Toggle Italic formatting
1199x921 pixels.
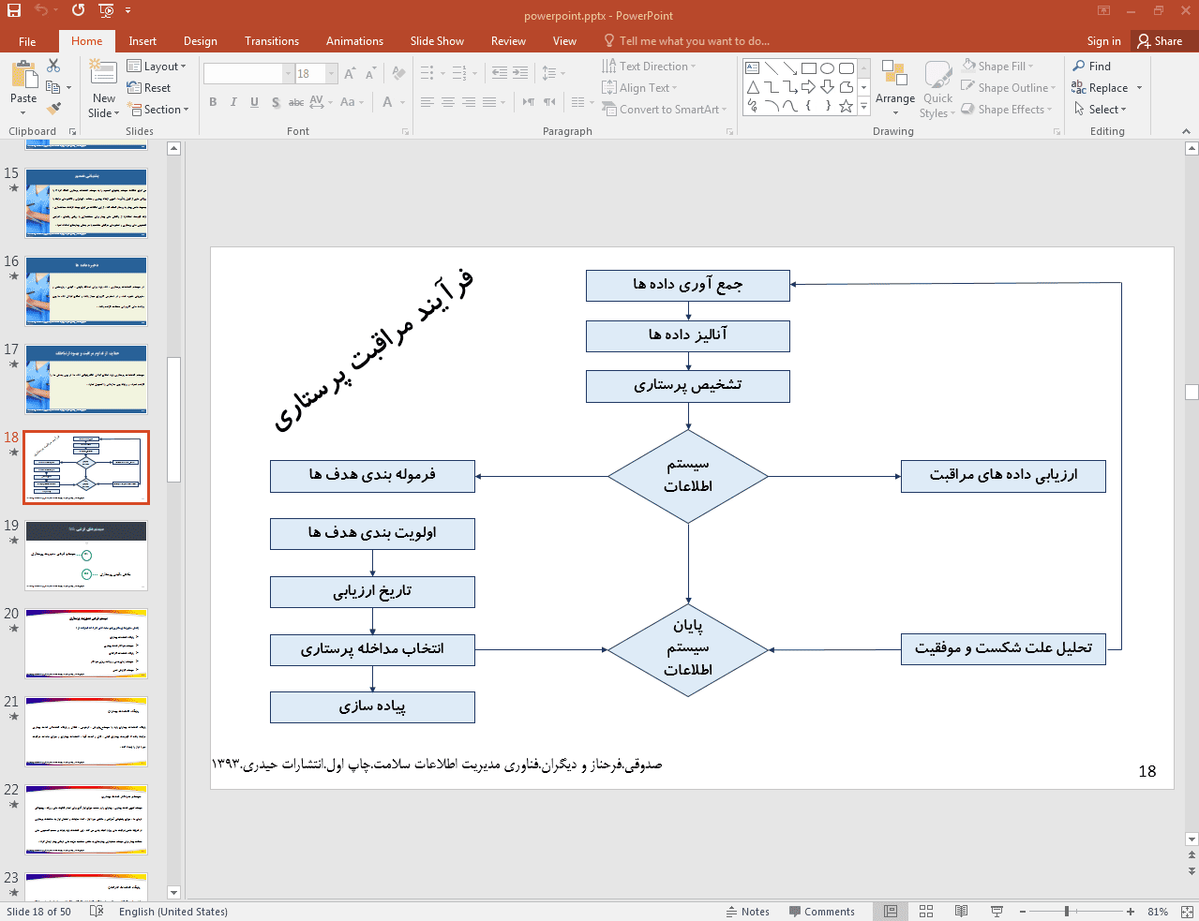point(233,102)
